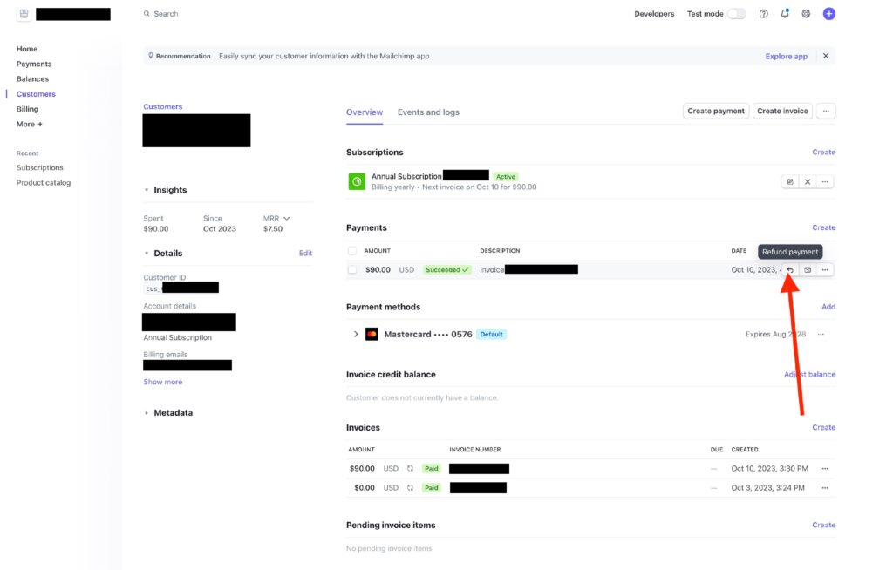The image size is (893, 570).
Task: Open the help question mark icon
Action: click(x=764, y=14)
